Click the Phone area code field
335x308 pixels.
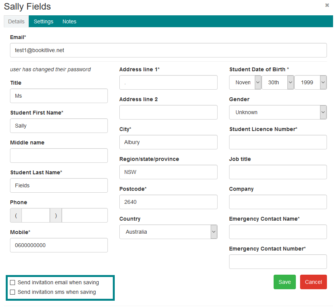(36, 215)
